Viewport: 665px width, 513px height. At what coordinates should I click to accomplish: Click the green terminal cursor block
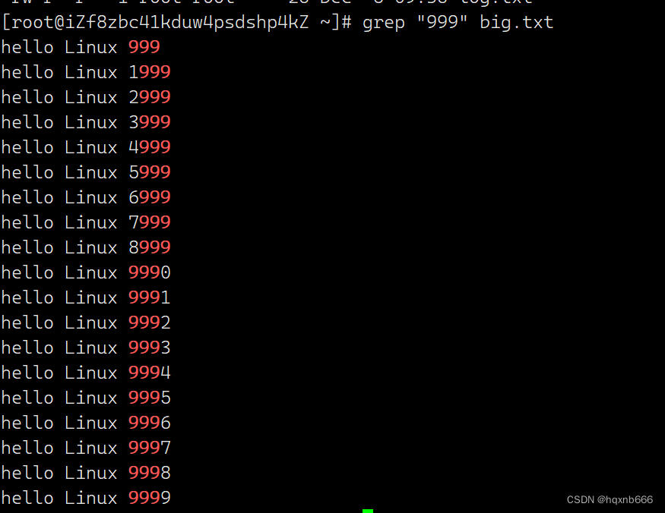(368, 511)
